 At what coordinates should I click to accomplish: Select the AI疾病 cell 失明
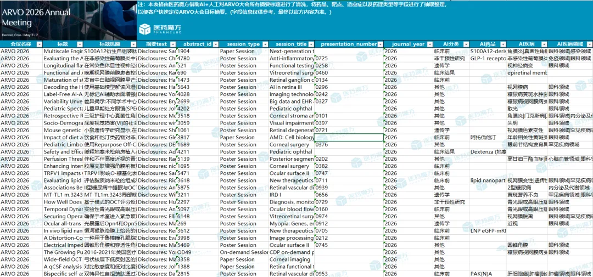pyautogui.click(x=527, y=123)
